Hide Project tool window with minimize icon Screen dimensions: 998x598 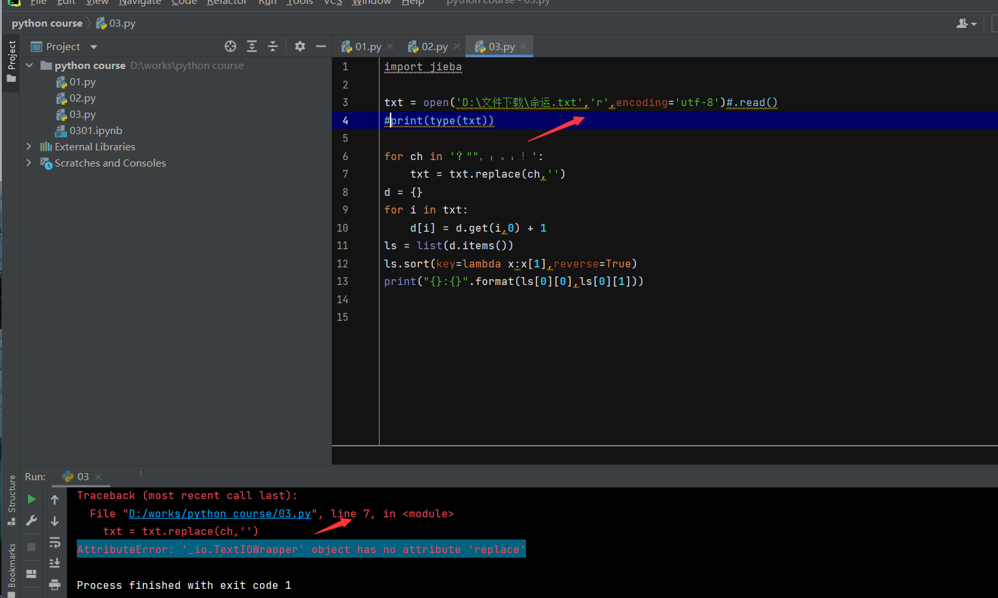pos(321,46)
